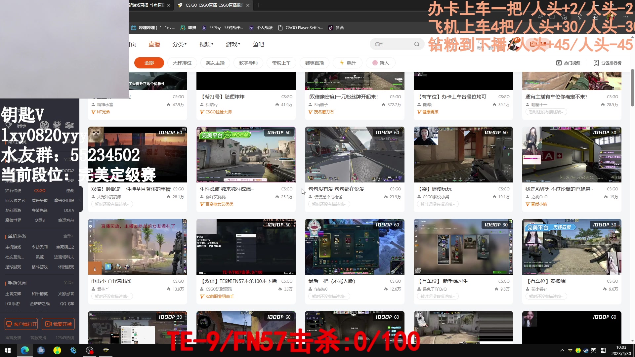Switch input language via 英 indicator
This screenshot has width=635, height=357.
[594, 350]
